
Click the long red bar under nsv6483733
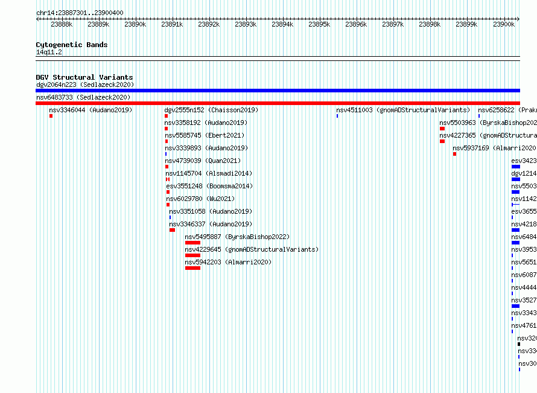(x=278, y=103)
